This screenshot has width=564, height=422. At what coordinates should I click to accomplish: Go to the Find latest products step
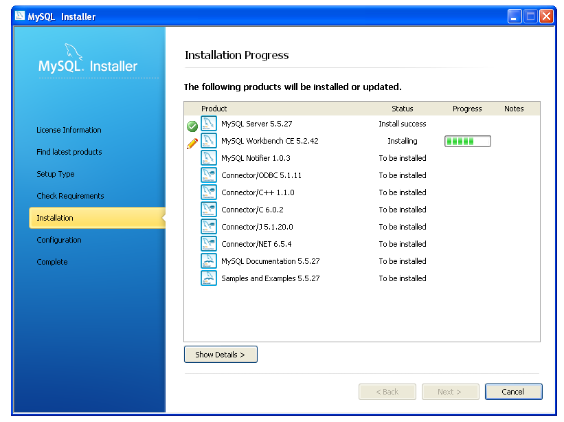tap(69, 152)
